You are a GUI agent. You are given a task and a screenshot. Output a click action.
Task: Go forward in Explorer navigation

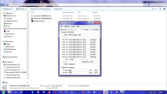tap(5, 5)
